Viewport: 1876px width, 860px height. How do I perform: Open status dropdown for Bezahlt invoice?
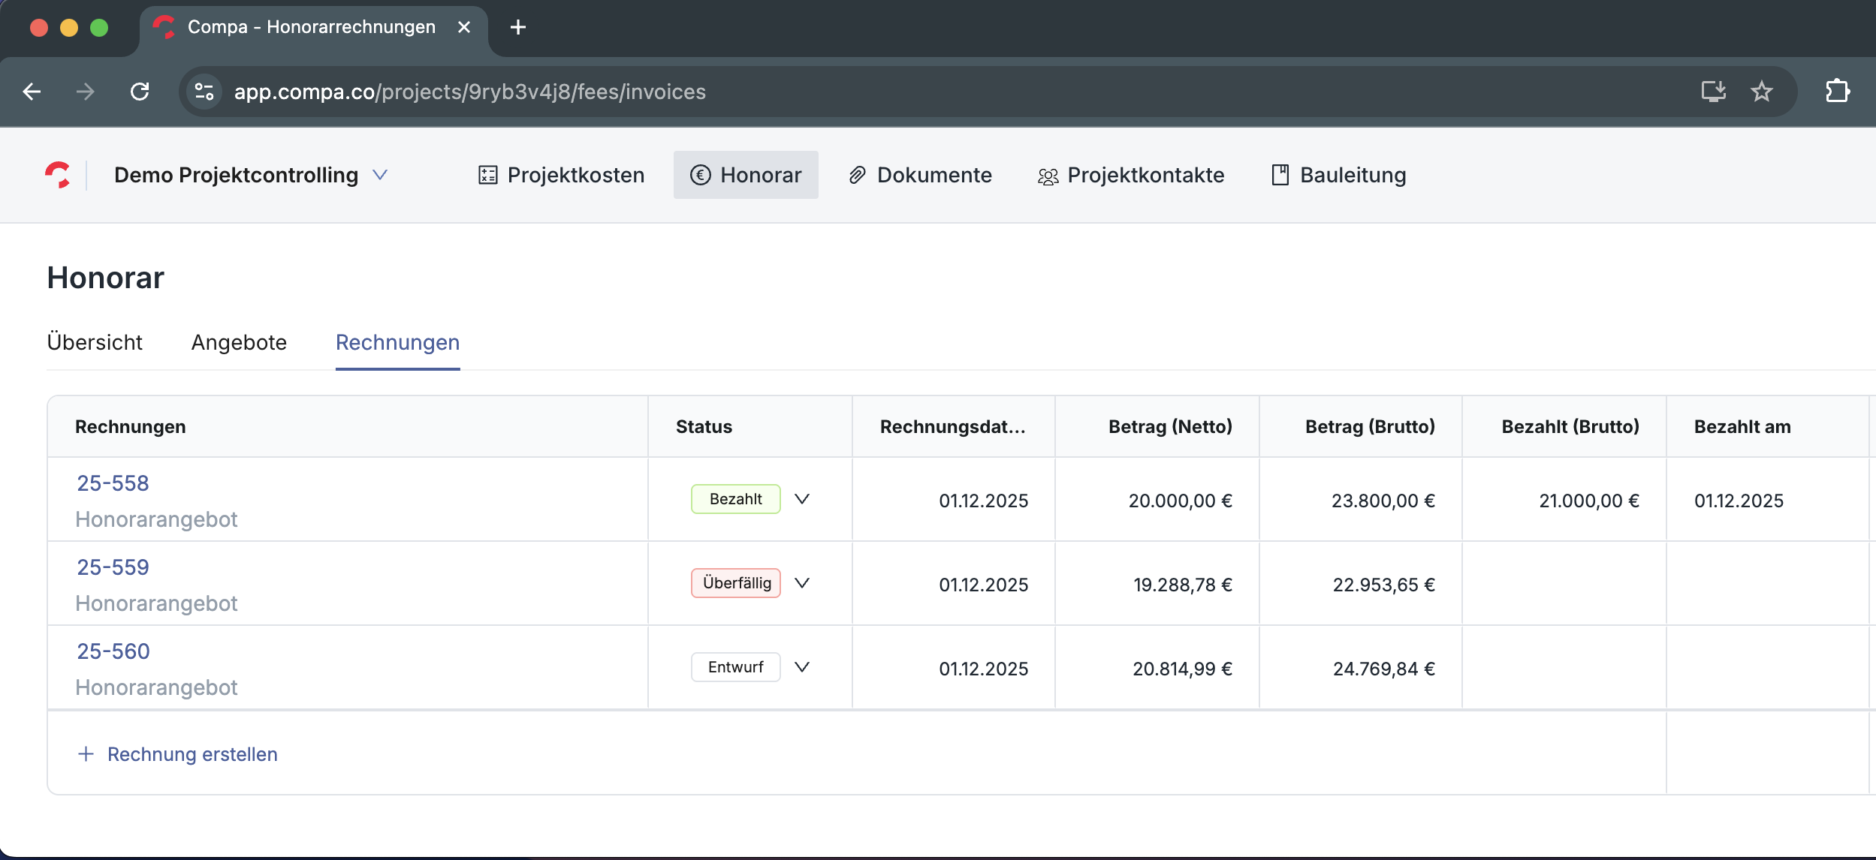[801, 499]
